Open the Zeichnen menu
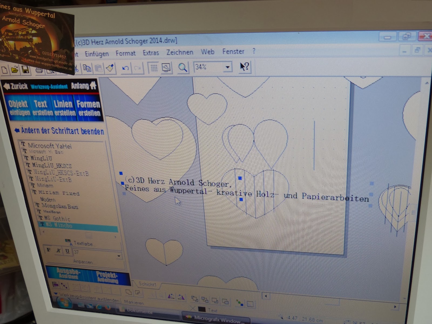Image resolution: width=432 pixels, height=324 pixels. [180, 52]
